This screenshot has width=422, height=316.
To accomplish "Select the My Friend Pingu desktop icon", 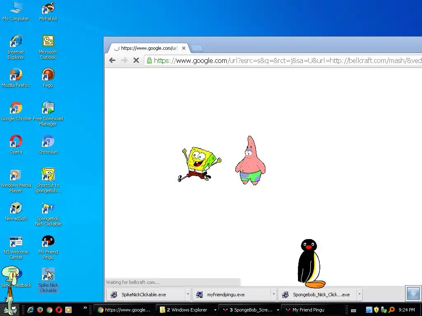I will coord(48,247).
